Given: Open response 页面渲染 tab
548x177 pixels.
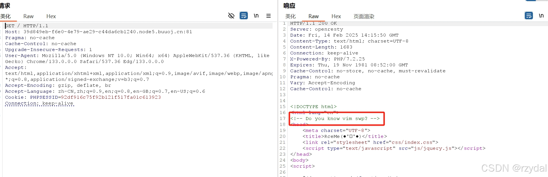Looking at the screenshot, I should (364, 16).
